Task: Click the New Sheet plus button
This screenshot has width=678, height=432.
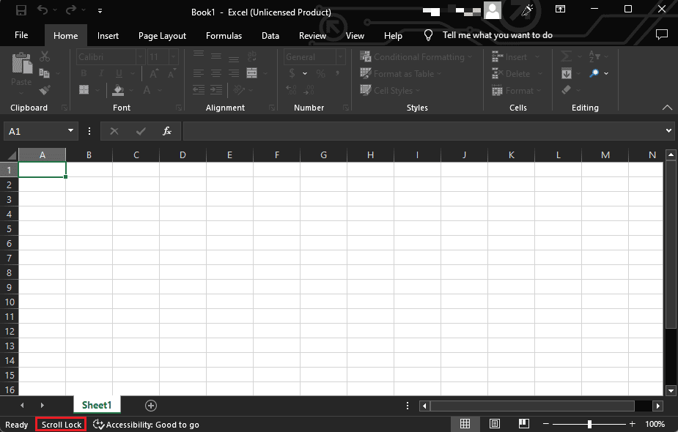Action: pyautogui.click(x=150, y=405)
